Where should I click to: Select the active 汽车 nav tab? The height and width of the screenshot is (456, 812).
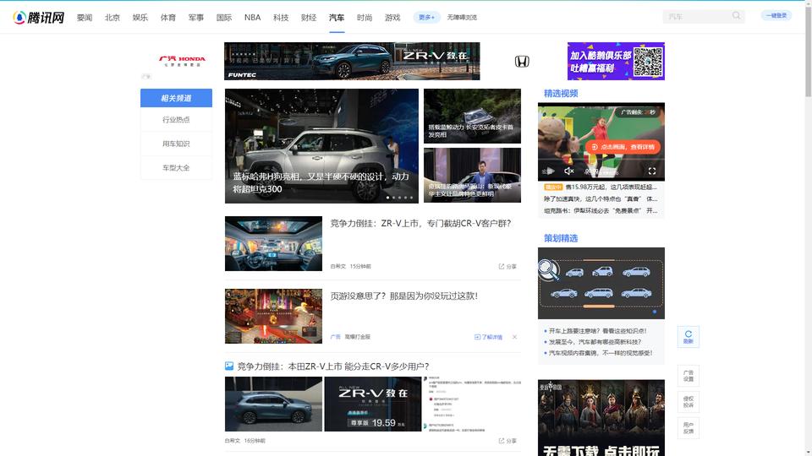(x=337, y=17)
